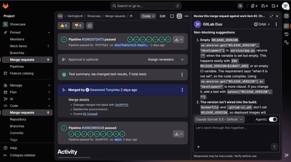Maximize the GitLab Duo chat panel
The image size is (291, 162).
point(272,16)
